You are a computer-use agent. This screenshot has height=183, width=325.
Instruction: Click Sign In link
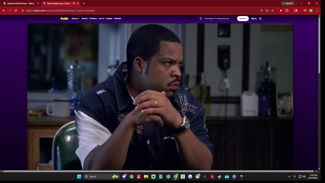[254, 18]
